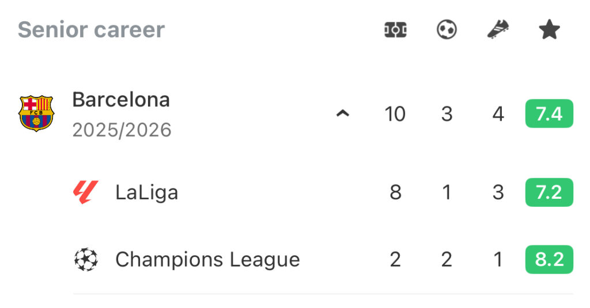The width and height of the screenshot is (590, 308).
Task: Click the Barcelona club crest
Action: (x=36, y=113)
